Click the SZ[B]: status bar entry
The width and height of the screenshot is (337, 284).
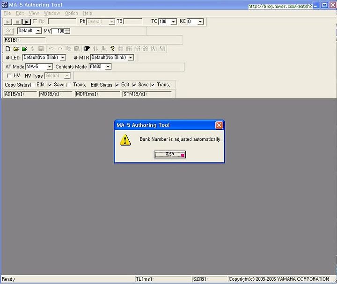pyautogui.click(x=209, y=279)
